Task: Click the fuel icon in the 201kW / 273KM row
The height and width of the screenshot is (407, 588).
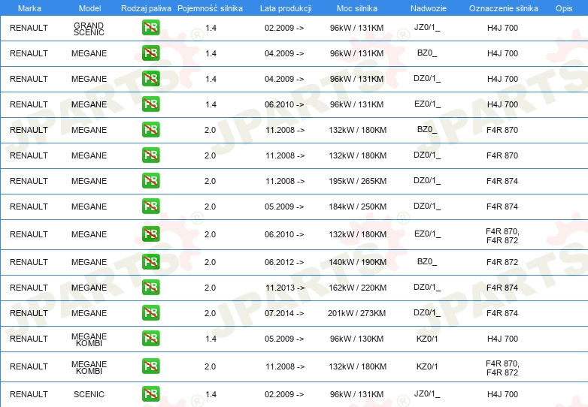Action: [x=150, y=312]
